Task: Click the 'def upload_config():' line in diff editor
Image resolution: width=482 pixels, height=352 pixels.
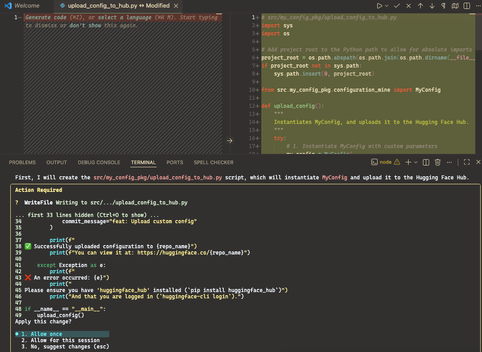Action: pyautogui.click(x=293, y=106)
